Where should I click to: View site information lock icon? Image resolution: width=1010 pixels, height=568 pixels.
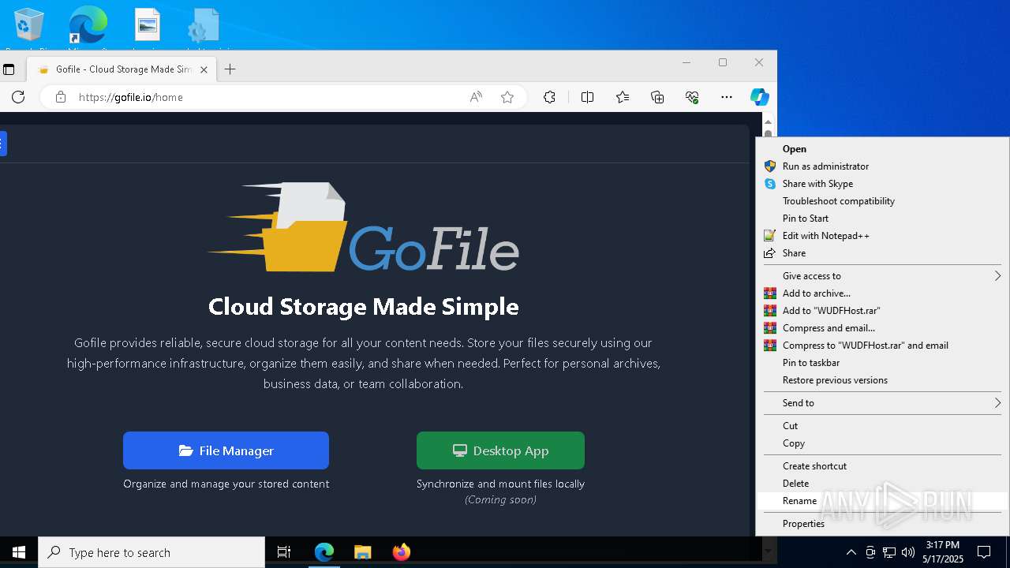[x=60, y=97]
